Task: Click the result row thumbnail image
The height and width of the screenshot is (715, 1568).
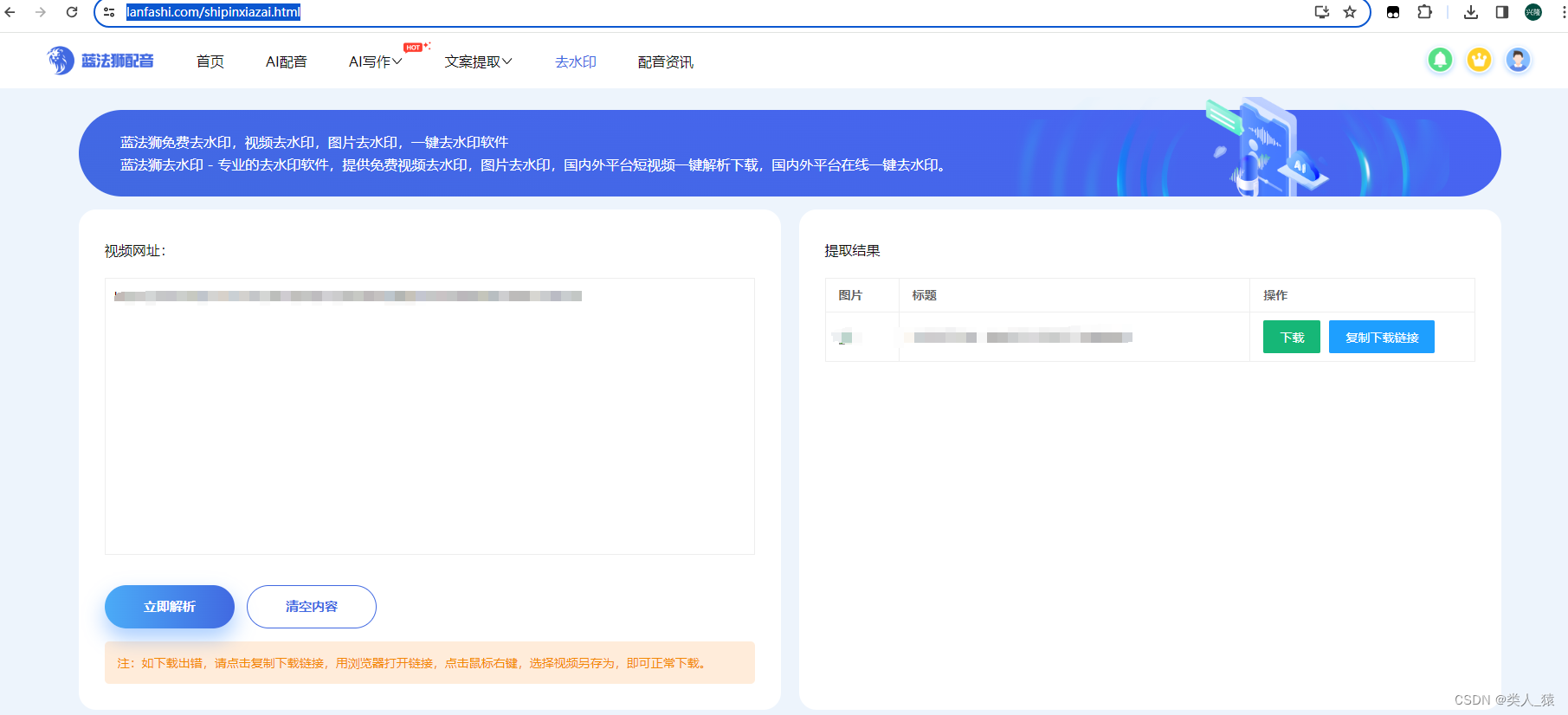Action: [847, 338]
